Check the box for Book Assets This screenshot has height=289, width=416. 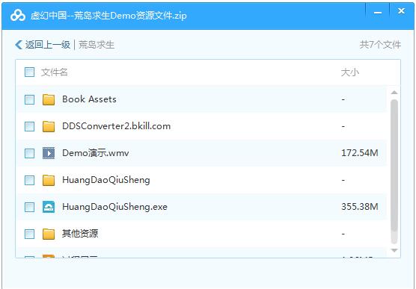(x=29, y=99)
